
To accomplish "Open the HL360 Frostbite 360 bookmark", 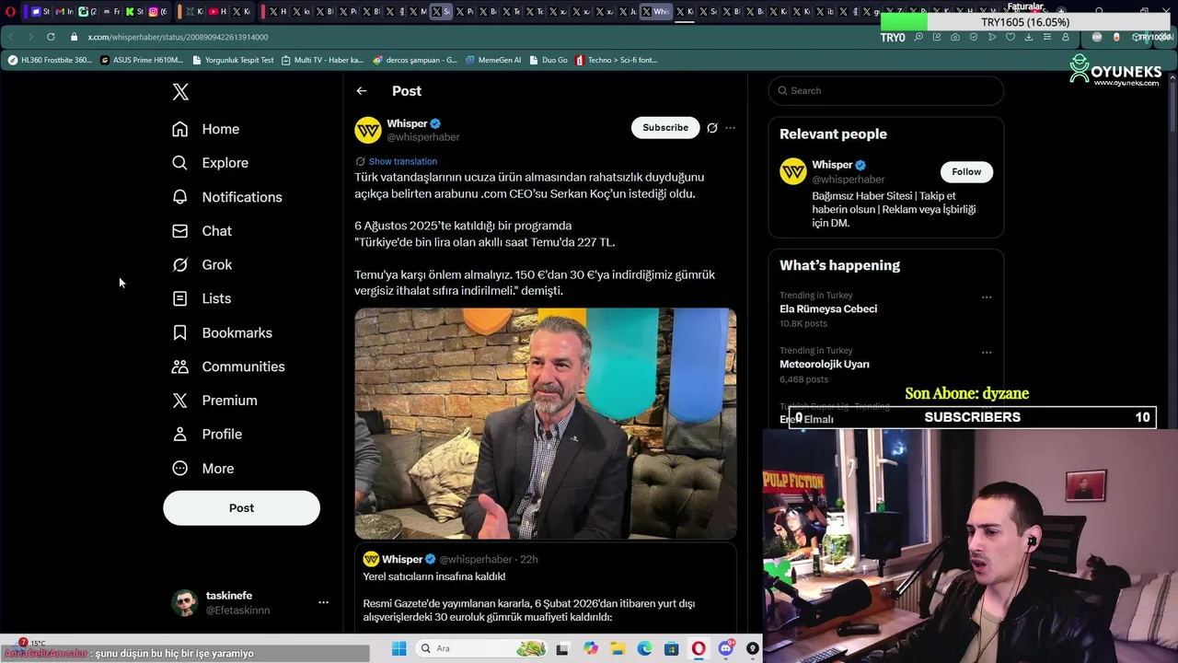I will 50,60.
